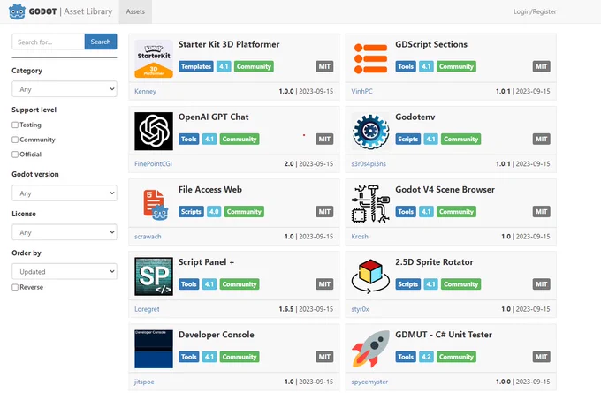Click Community badge on File Access Web
The width and height of the screenshot is (601, 393).
click(244, 211)
